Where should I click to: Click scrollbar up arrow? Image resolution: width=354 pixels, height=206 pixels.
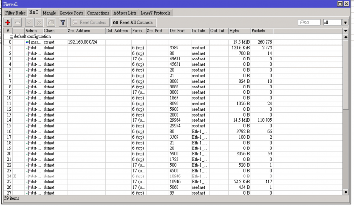pyautogui.click(x=346, y=37)
